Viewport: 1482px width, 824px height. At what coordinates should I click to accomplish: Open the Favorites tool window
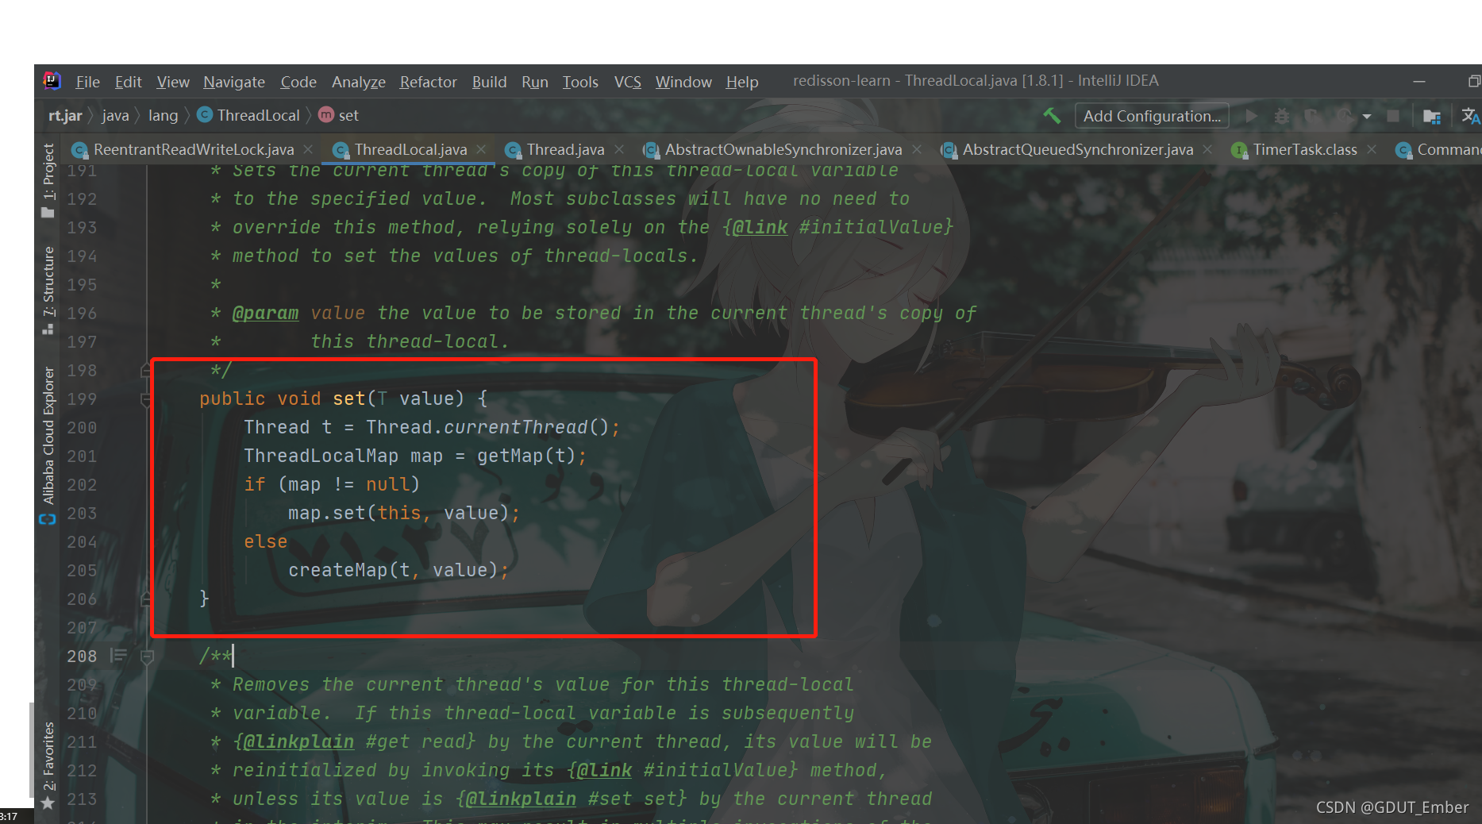coord(48,764)
